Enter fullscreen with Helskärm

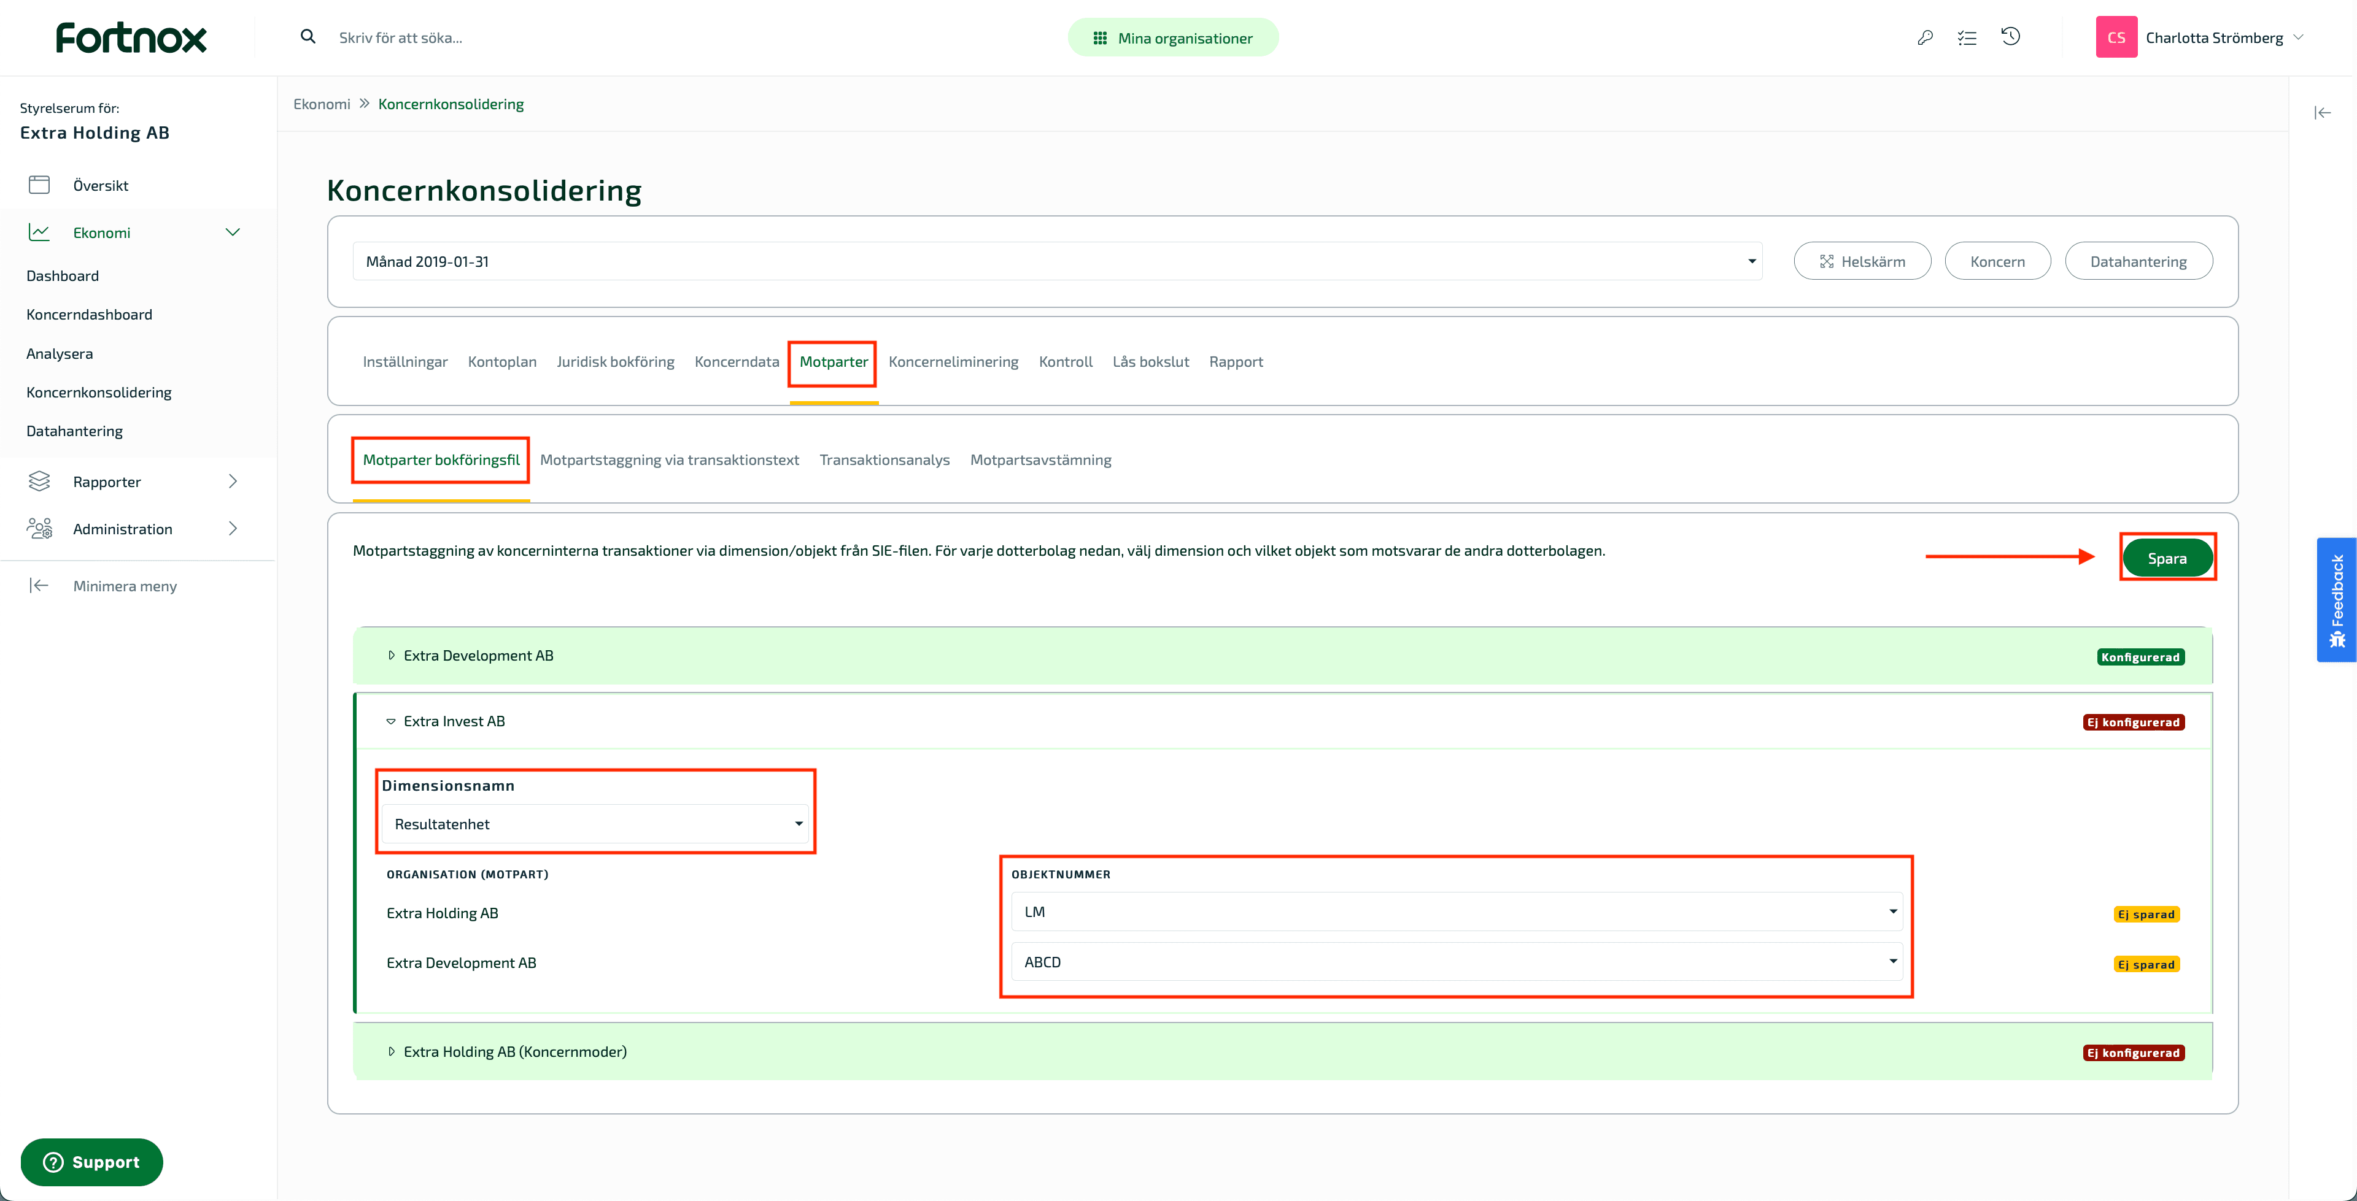[x=1862, y=261]
